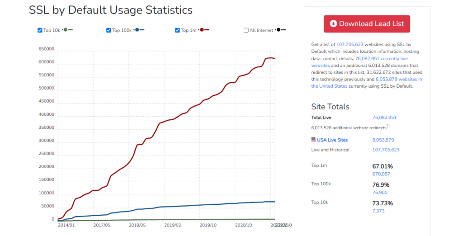463x236 pixels.
Task: Uncheck the Top 10k checkbox
Action: click(x=40, y=30)
